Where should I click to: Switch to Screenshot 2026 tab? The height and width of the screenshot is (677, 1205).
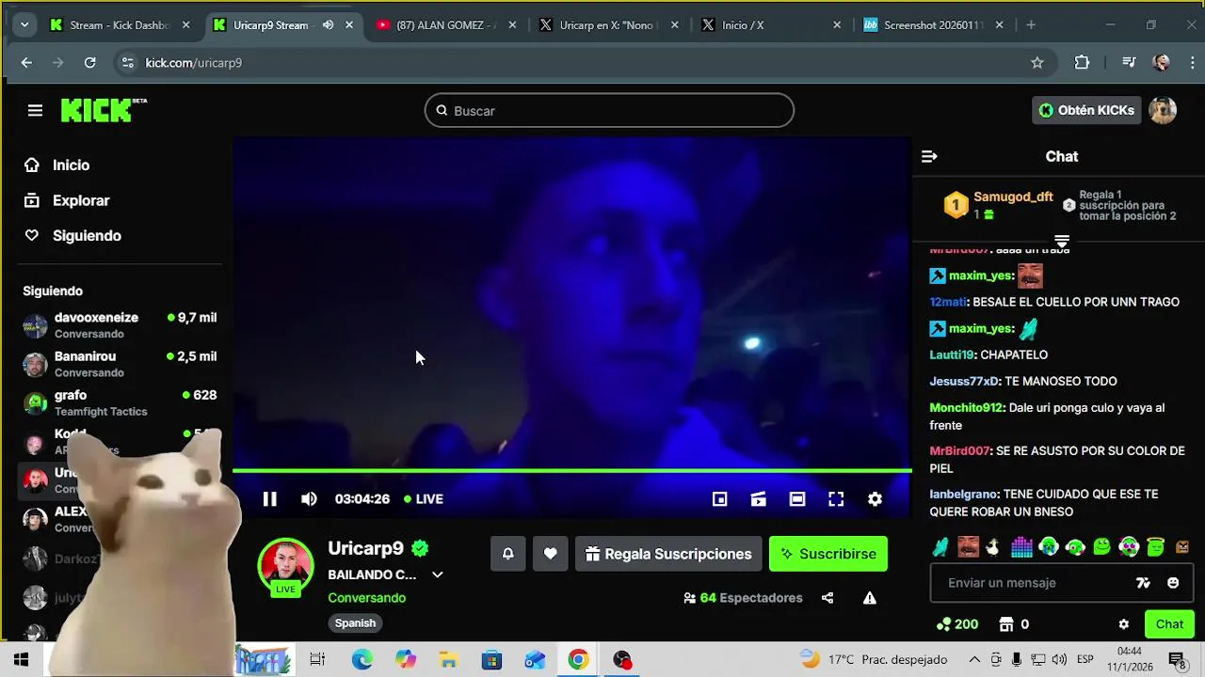(934, 25)
